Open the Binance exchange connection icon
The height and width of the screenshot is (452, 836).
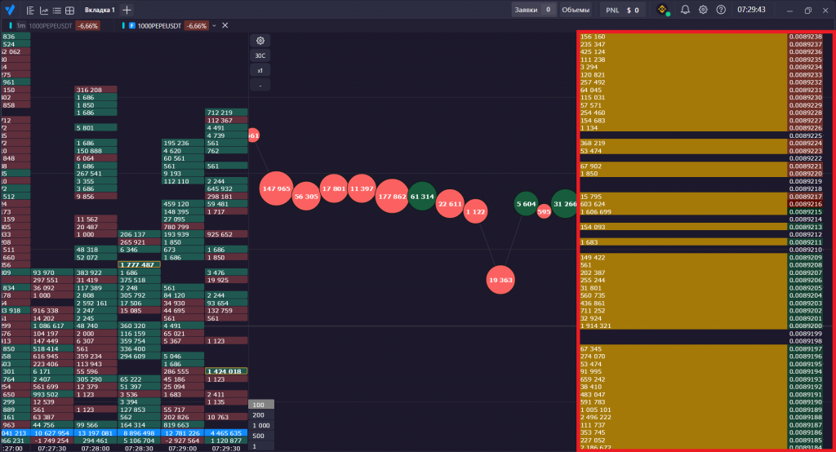click(x=664, y=10)
